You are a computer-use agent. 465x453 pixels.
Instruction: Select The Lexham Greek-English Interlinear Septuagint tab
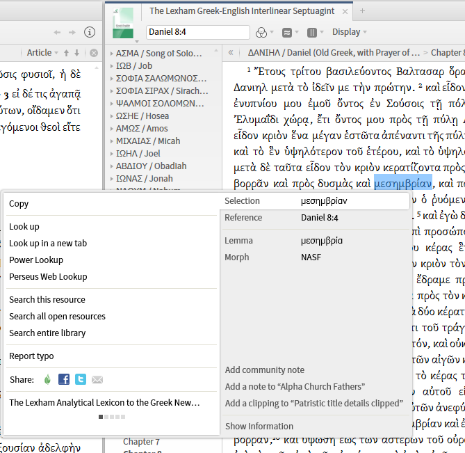tap(242, 11)
